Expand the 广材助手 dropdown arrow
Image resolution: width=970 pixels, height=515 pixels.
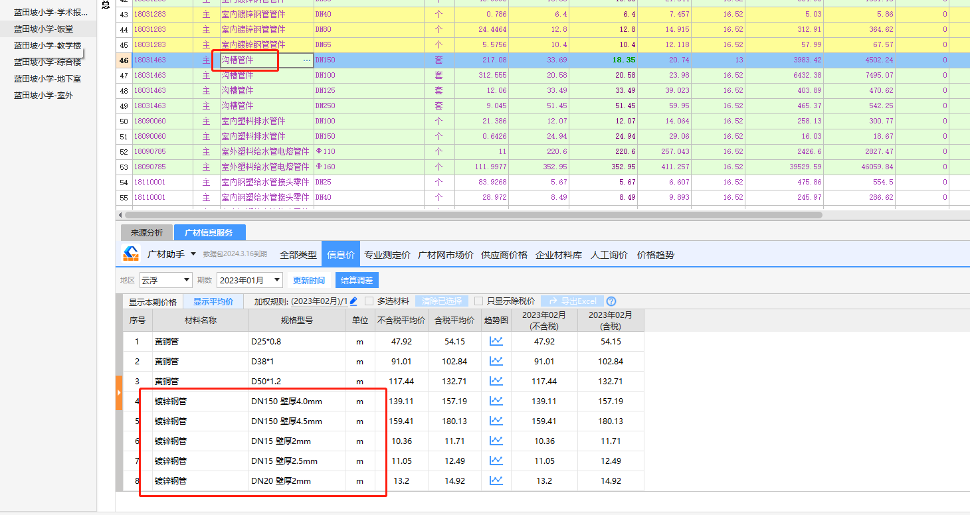[193, 254]
